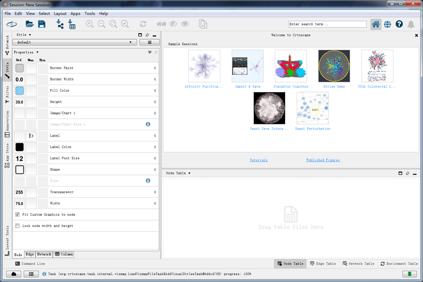Image resolution: width=423 pixels, height=282 pixels.
Task: Open the Apps menu
Action: point(75,14)
